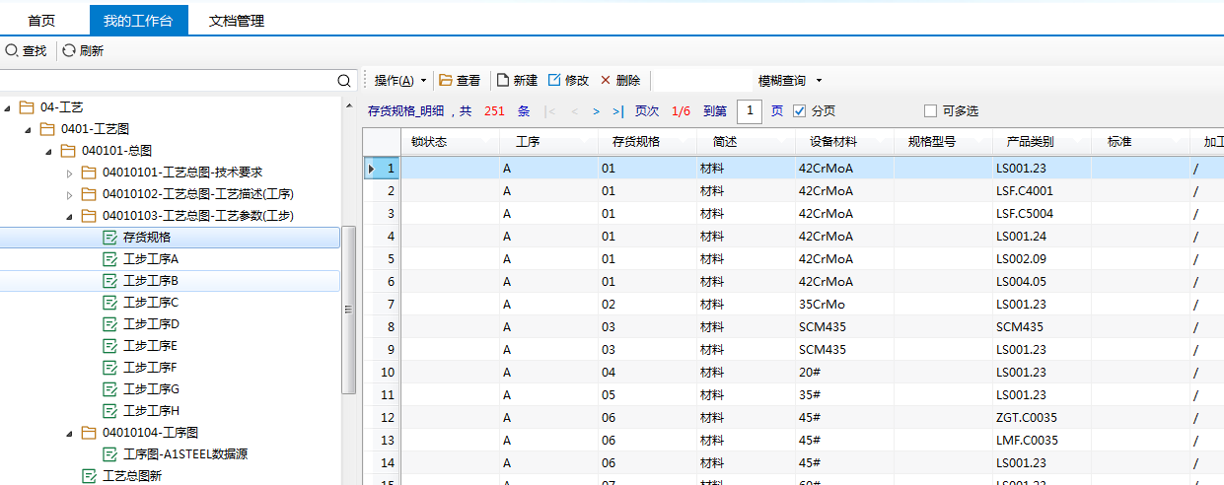Click the 刷新 refresh icon

(69, 50)
